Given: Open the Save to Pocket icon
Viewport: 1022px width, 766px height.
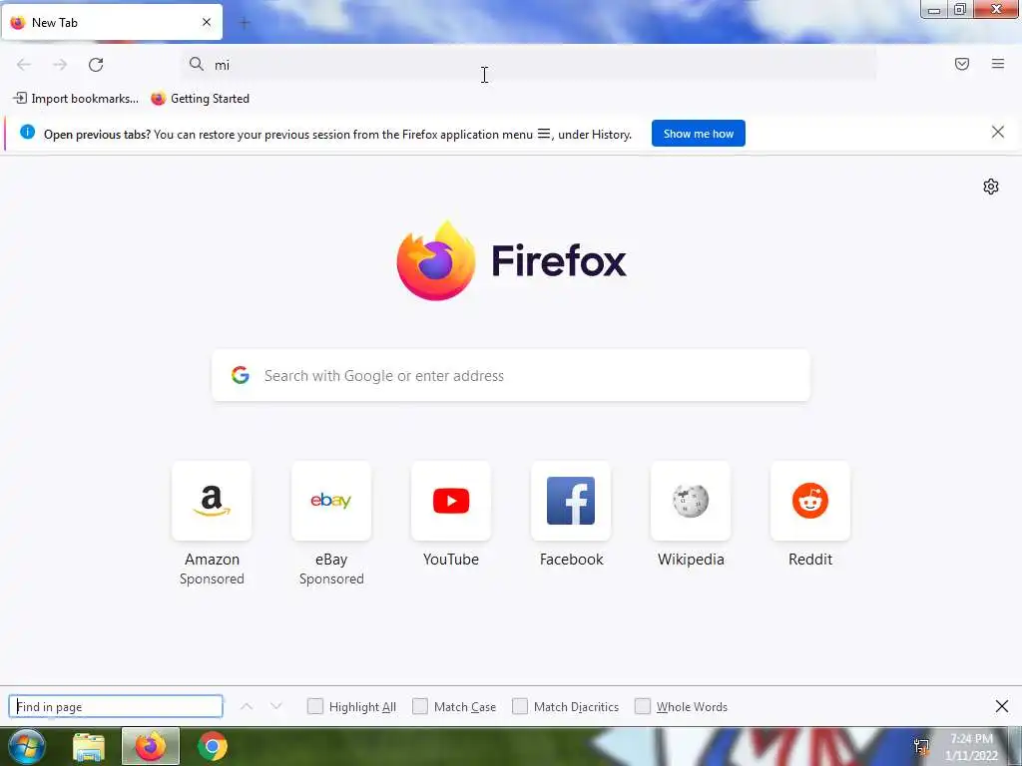Looking at the screenshot, I should pyautogui.click(x=962, y=64).
